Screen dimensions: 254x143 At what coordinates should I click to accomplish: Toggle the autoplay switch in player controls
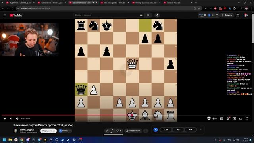(x=215, y=118)
